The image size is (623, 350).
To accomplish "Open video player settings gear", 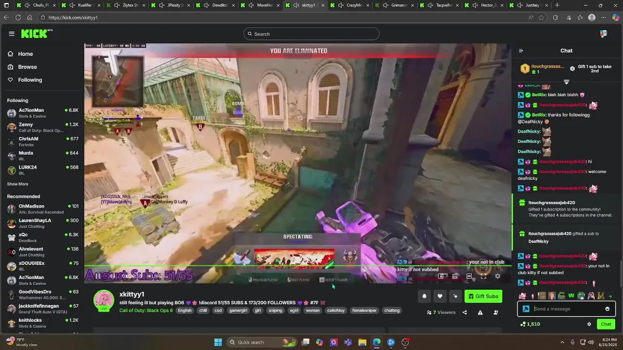I will (497, 276).
